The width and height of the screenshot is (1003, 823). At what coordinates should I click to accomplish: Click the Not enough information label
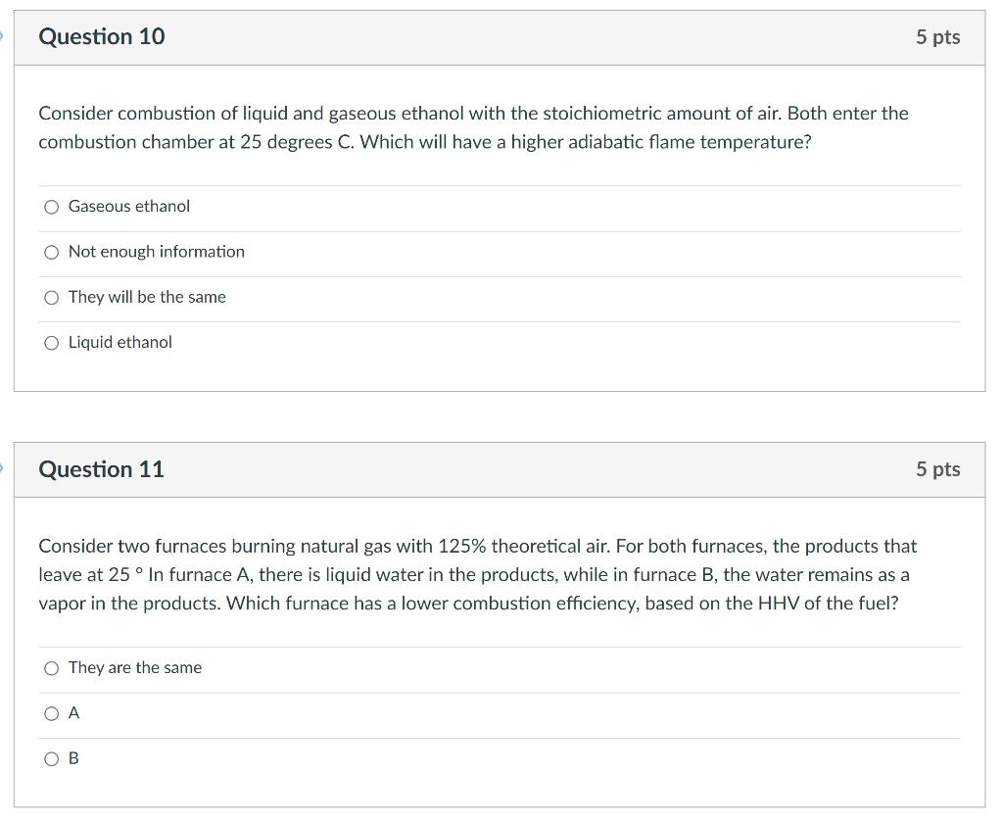click(157, 252)
